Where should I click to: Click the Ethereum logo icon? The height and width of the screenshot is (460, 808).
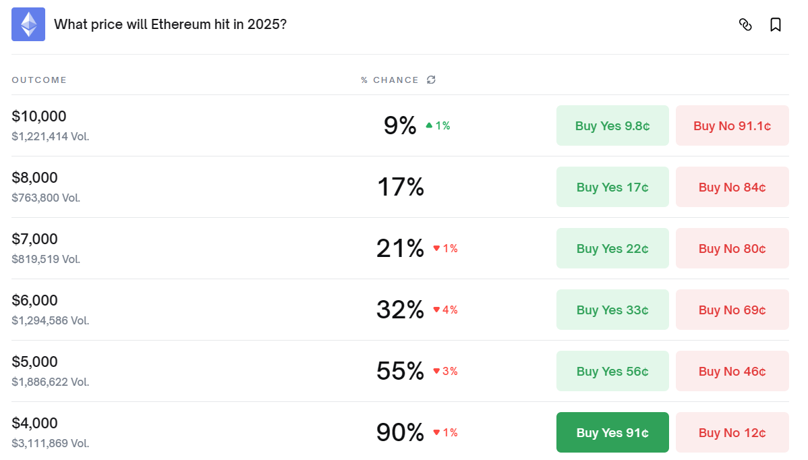pyautogui.click(x=28, y=24)
